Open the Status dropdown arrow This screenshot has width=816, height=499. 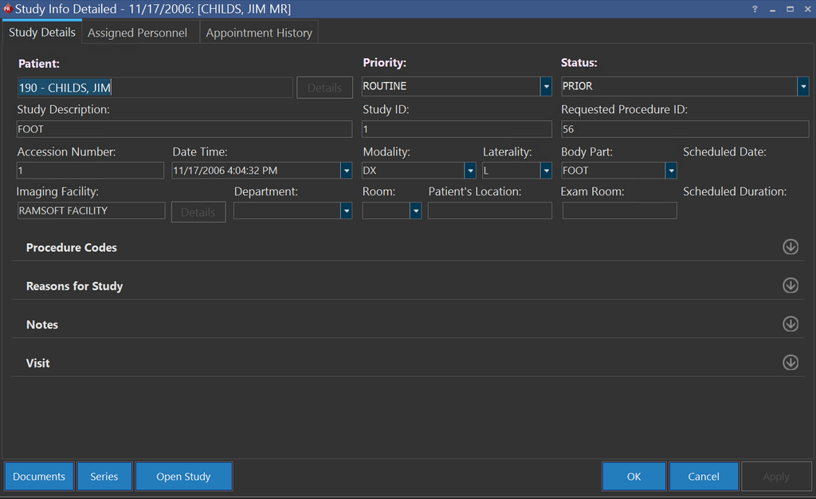[x=803, y=86]
